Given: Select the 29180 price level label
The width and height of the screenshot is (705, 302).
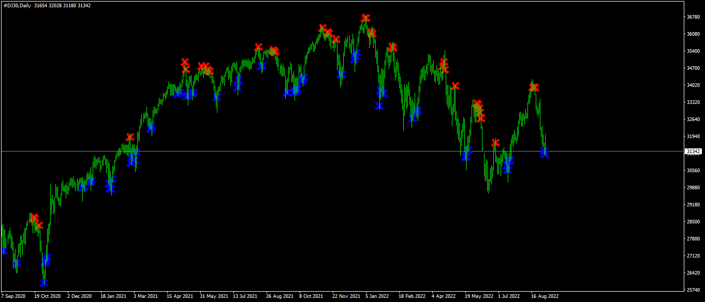Looking at the screenshot, I should tap(693, 205).
